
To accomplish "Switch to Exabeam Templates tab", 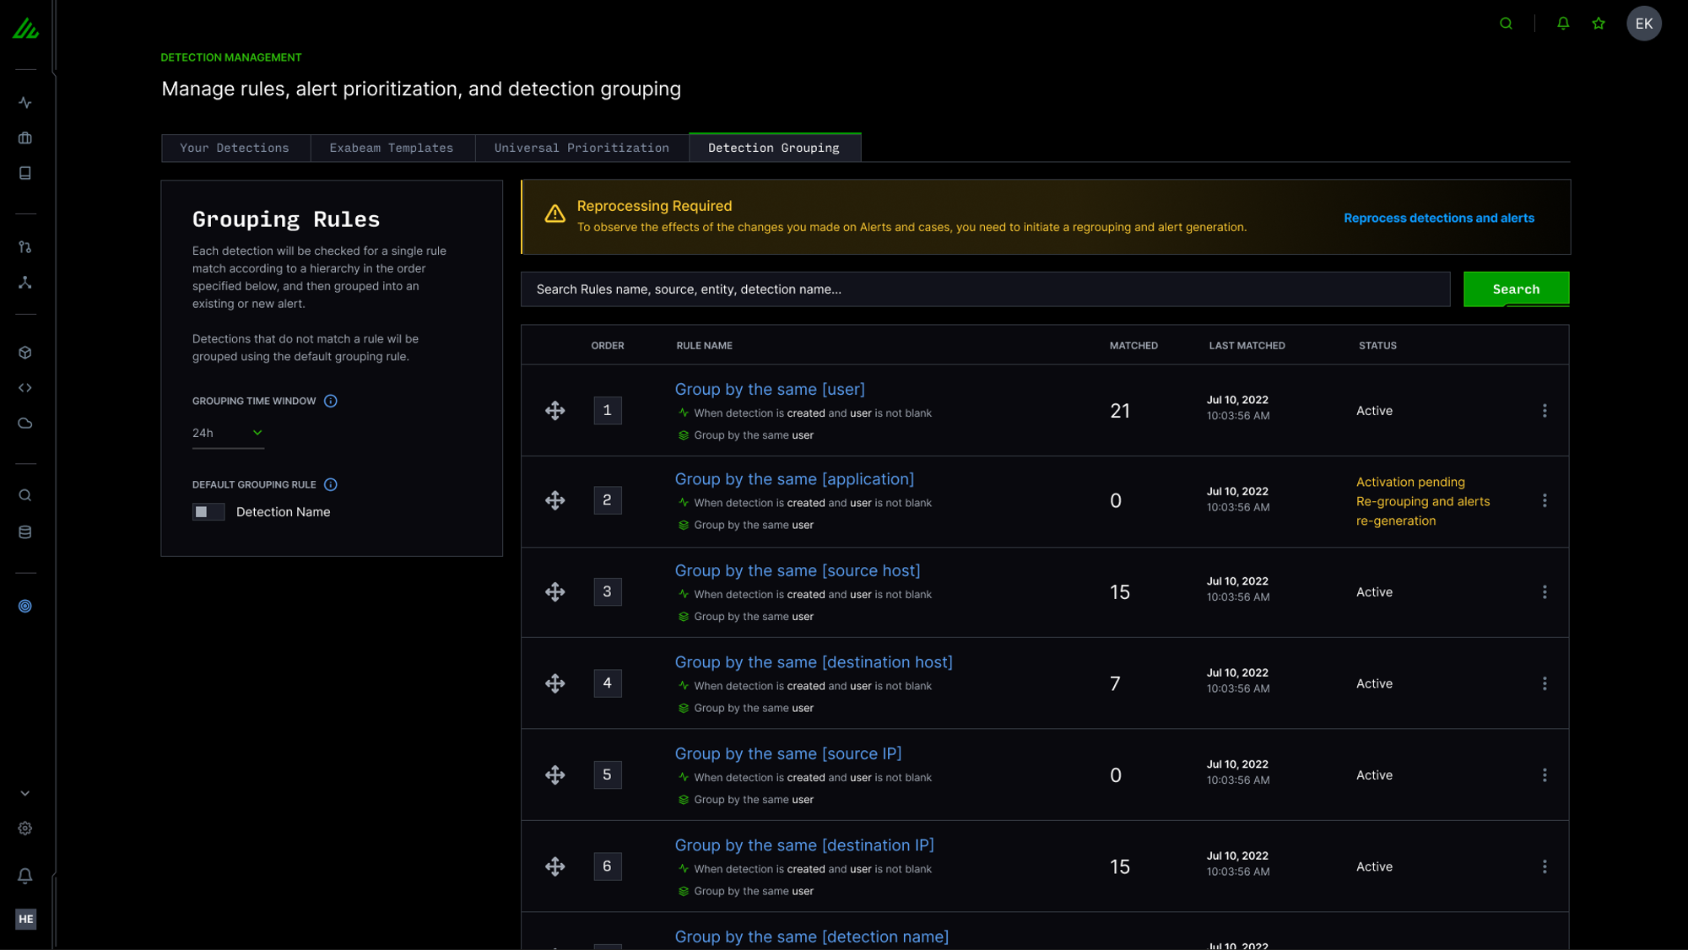I will (392, 148).
